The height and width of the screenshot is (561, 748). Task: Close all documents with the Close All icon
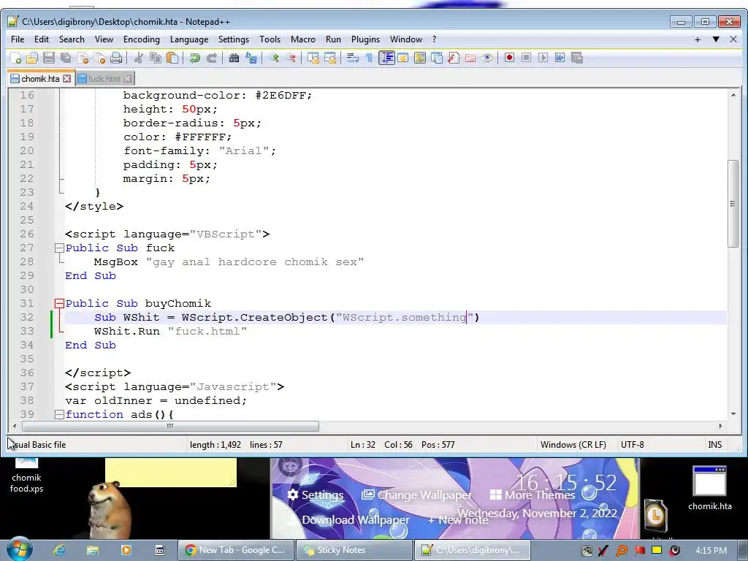click(x=99, y=58)
